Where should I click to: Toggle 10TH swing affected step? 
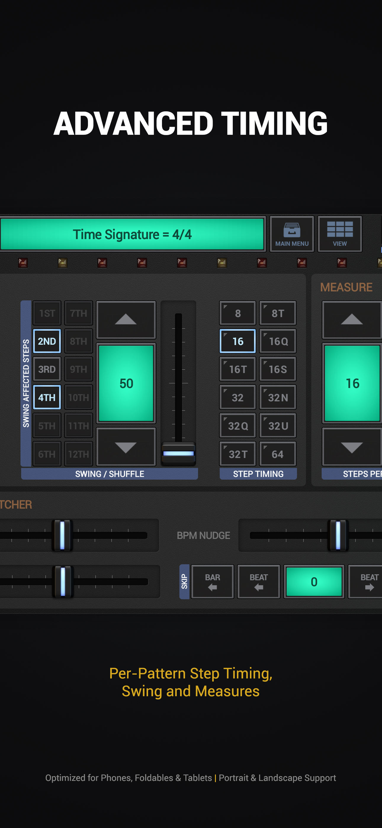78,397
